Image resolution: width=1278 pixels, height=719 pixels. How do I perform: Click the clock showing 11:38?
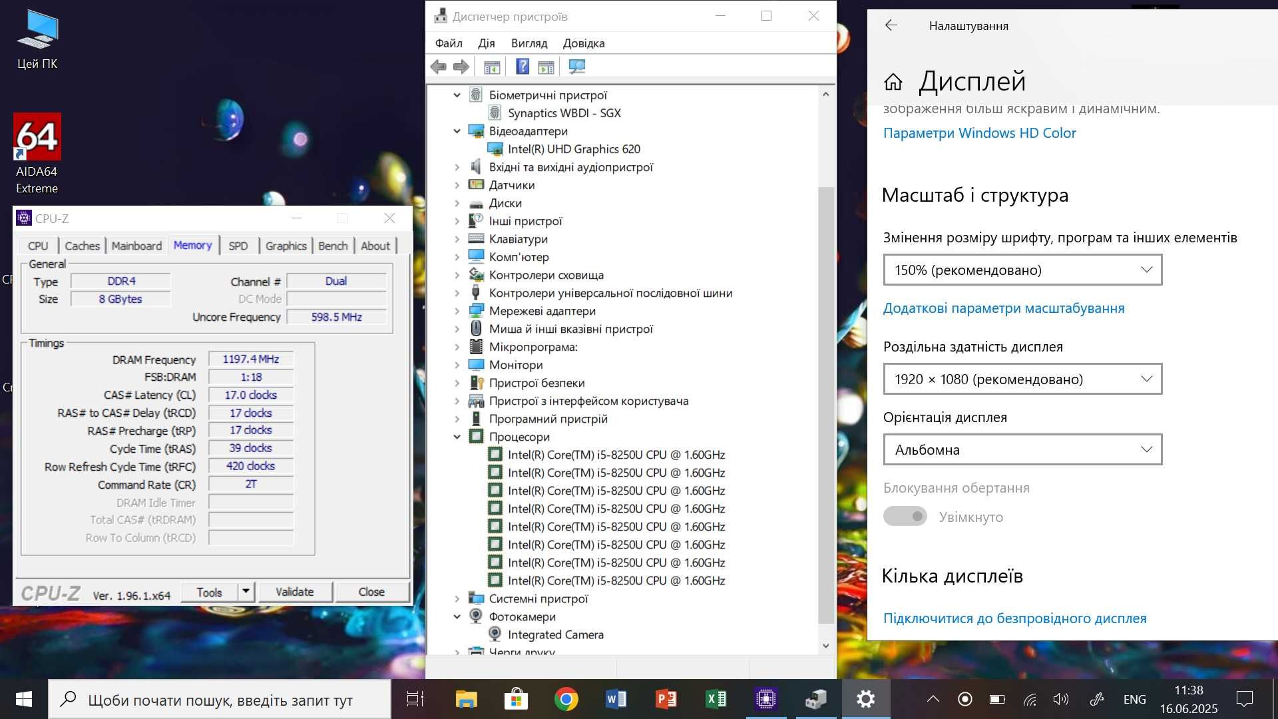(x=1189, y=690)
